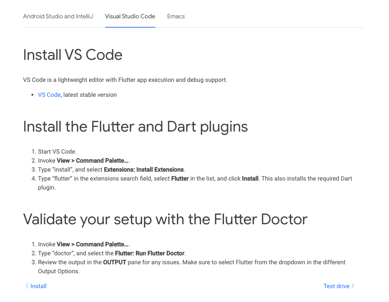This screenshot has height=302, width=389.
Task: Switch to Android Studio and IntelliJ tab
Action: click(x=58, y=16)
